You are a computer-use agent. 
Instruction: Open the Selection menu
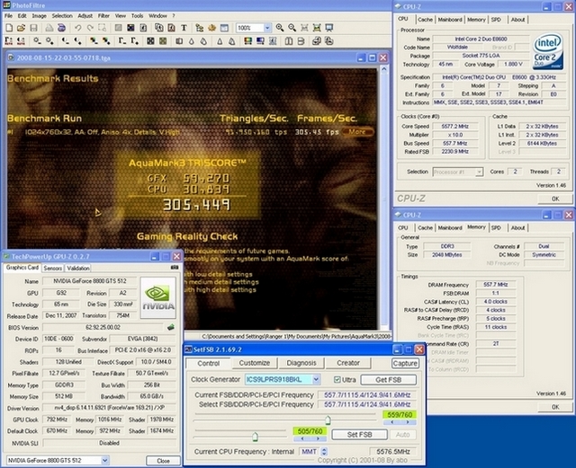click(62, 16)
